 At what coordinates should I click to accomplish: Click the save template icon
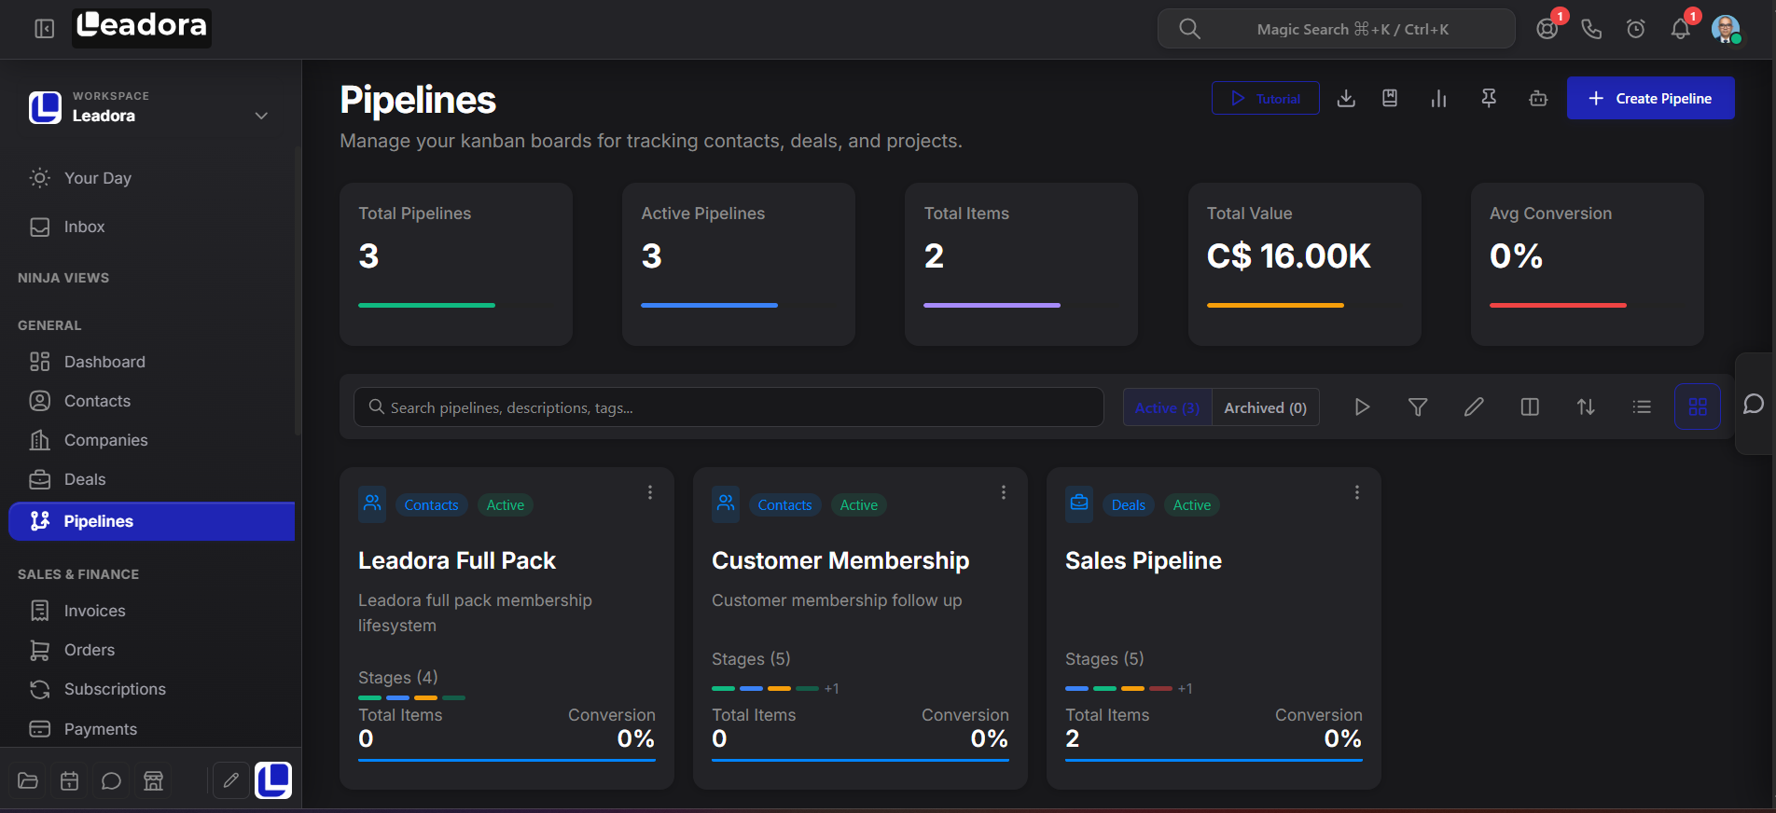pos(1390,98)
